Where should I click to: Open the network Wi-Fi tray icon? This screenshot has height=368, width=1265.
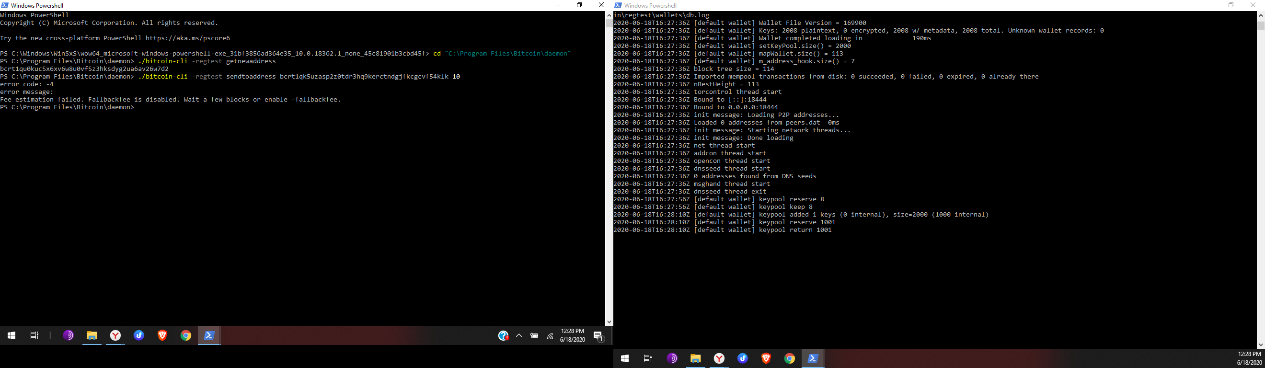(x=550, y=335)
